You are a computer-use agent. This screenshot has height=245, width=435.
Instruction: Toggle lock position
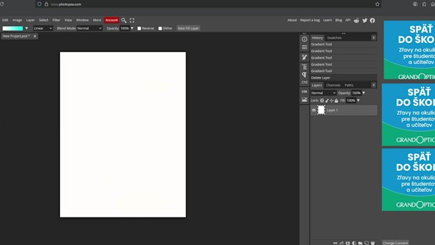331,100
